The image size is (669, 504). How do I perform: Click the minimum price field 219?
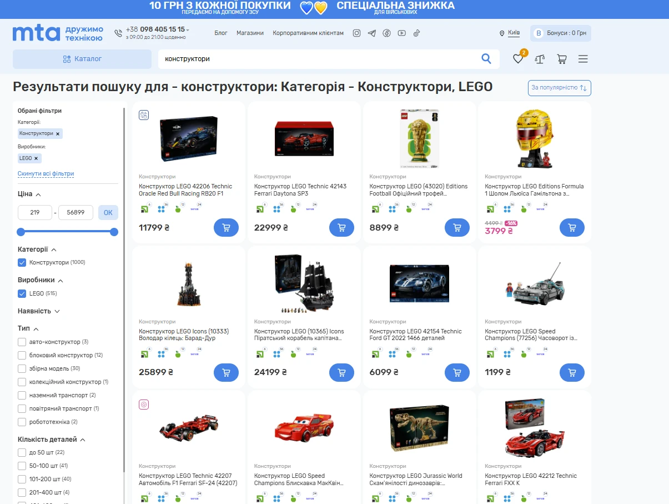35,212
